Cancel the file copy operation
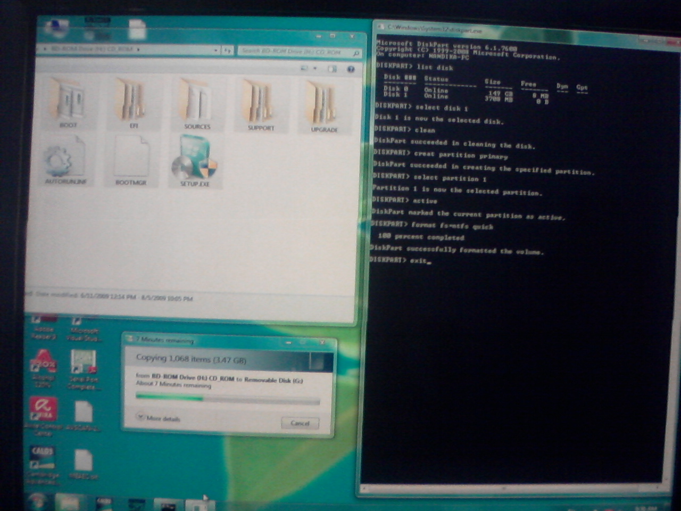 click(x=300, y=423)
